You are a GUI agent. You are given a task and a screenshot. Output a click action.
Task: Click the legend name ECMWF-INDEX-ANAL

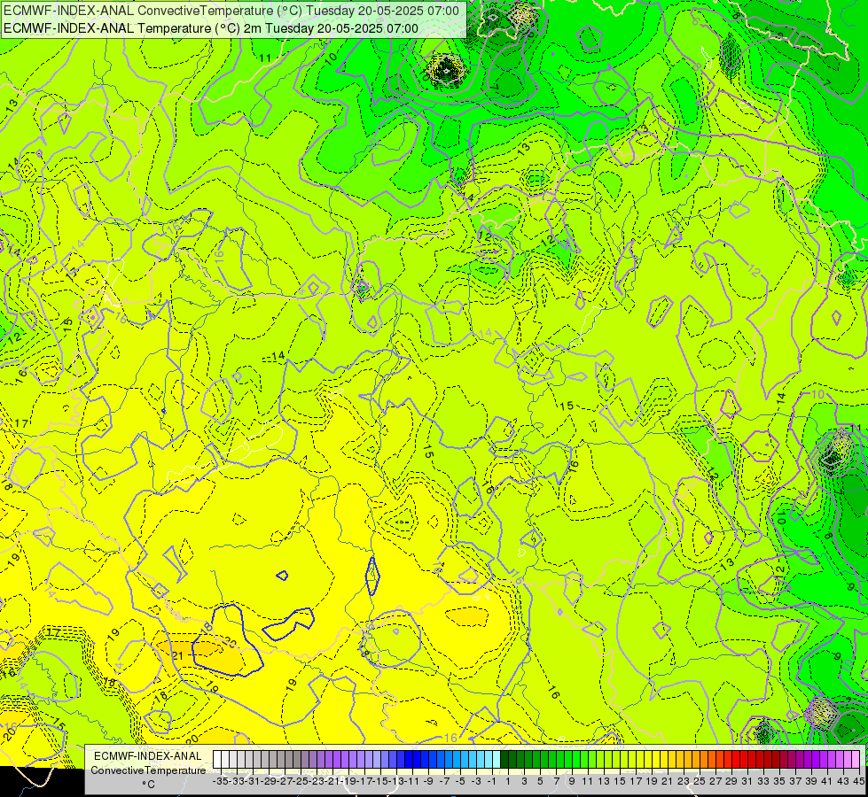click(148, 756)
